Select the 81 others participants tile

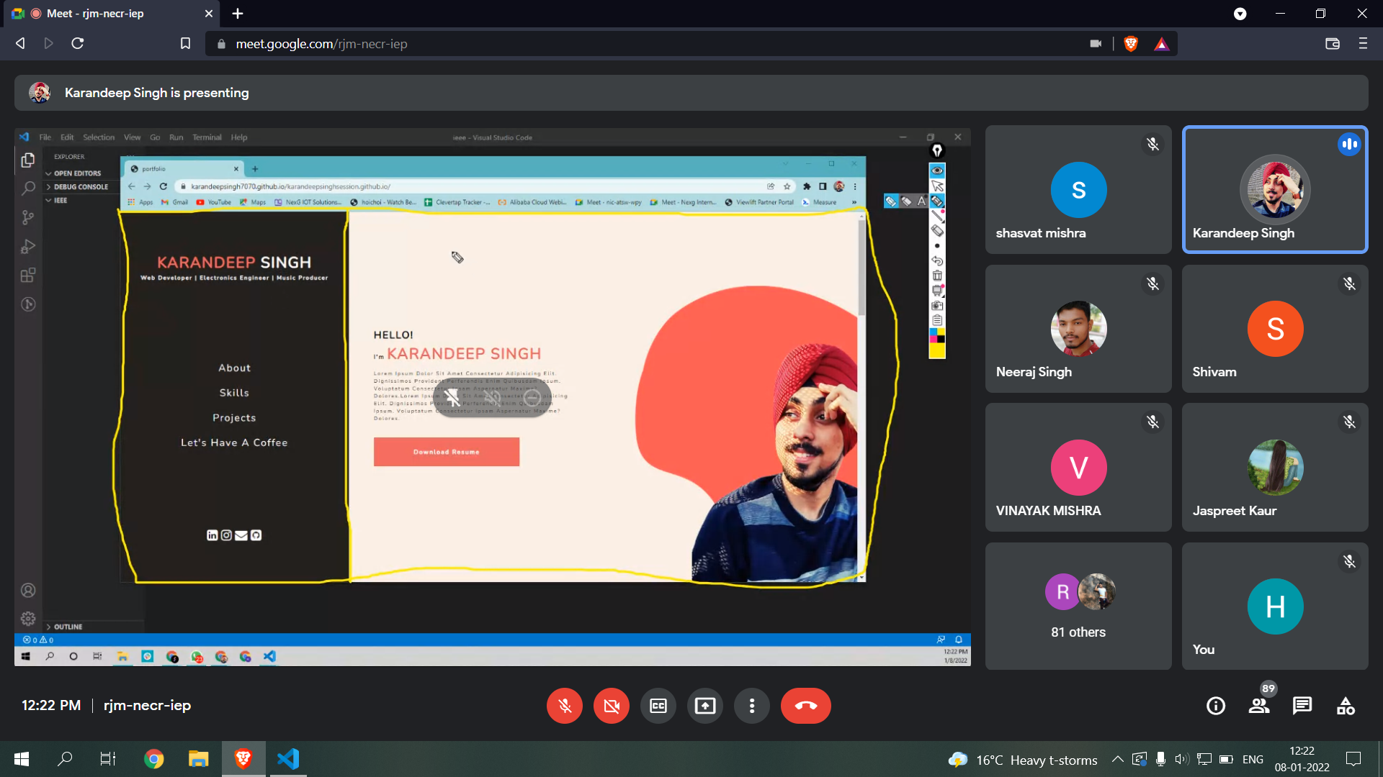1078,606
